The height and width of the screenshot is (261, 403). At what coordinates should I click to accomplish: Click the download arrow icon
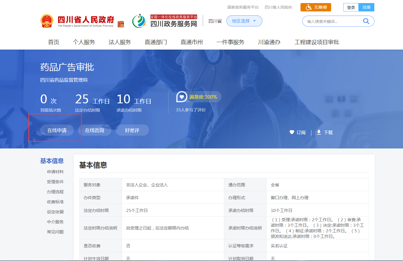pos(319,132)
